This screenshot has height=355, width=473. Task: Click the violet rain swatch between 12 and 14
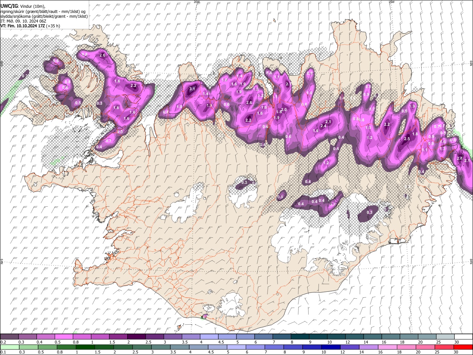tap(350, 347)
